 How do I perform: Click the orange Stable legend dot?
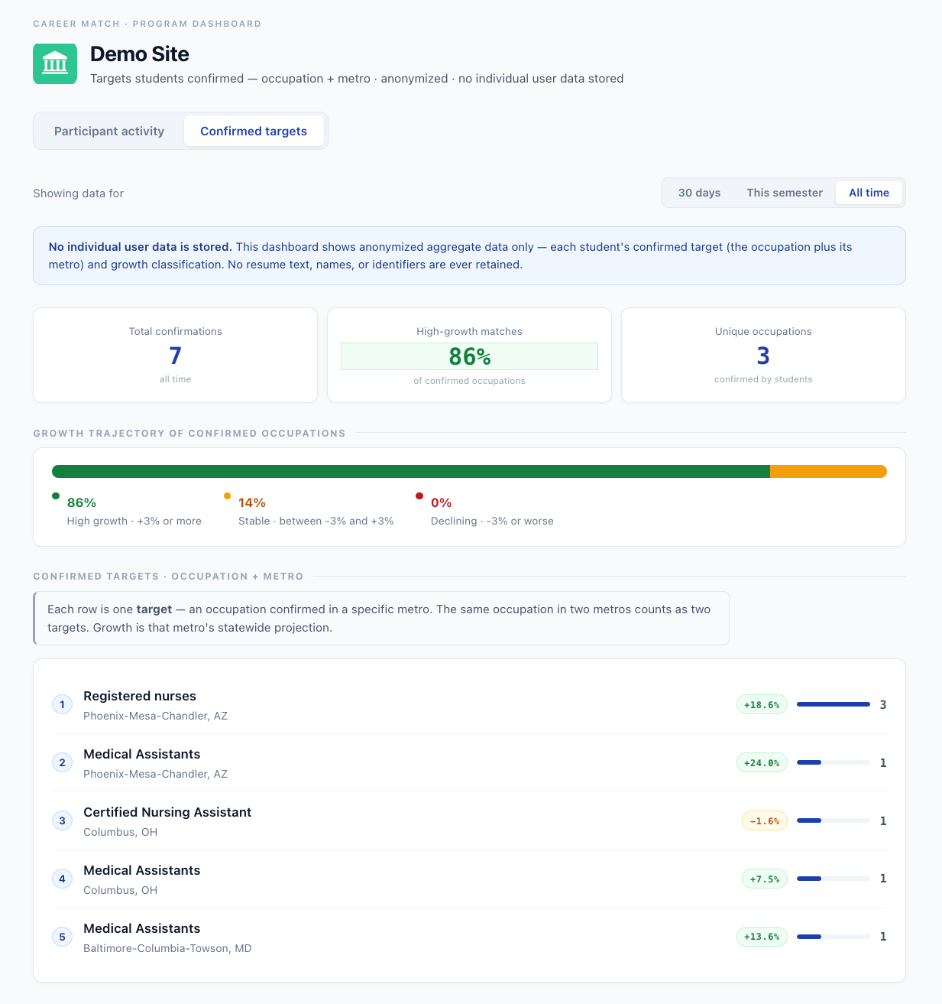click(227, 496)
